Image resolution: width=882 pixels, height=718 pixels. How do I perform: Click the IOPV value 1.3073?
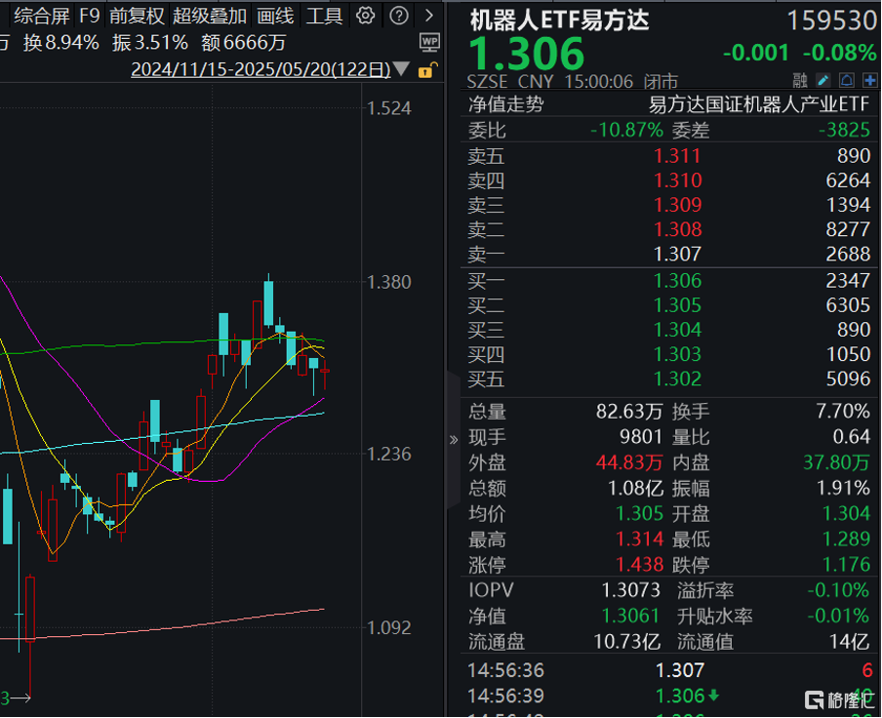pos(630,590)
